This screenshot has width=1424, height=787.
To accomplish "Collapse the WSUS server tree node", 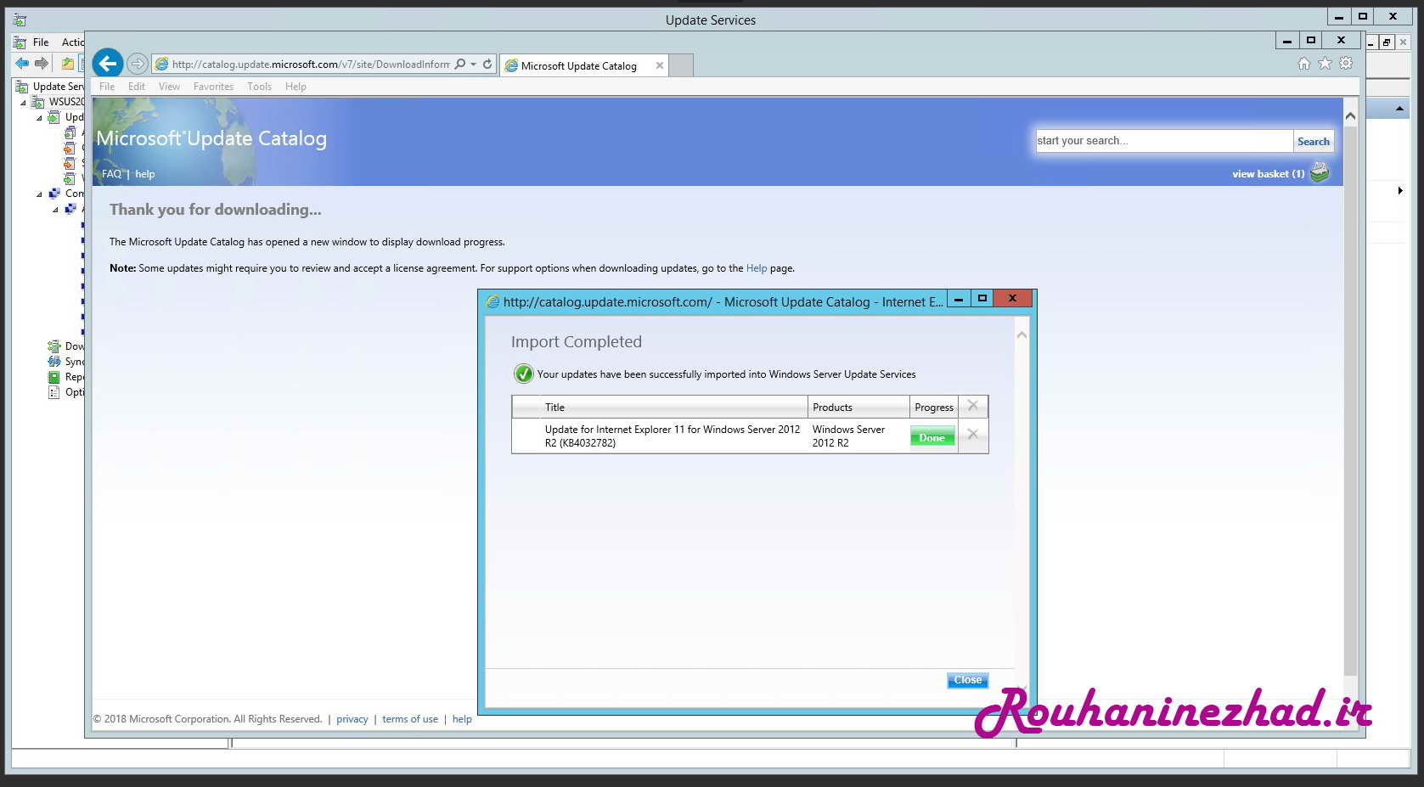I will (23, 103).
